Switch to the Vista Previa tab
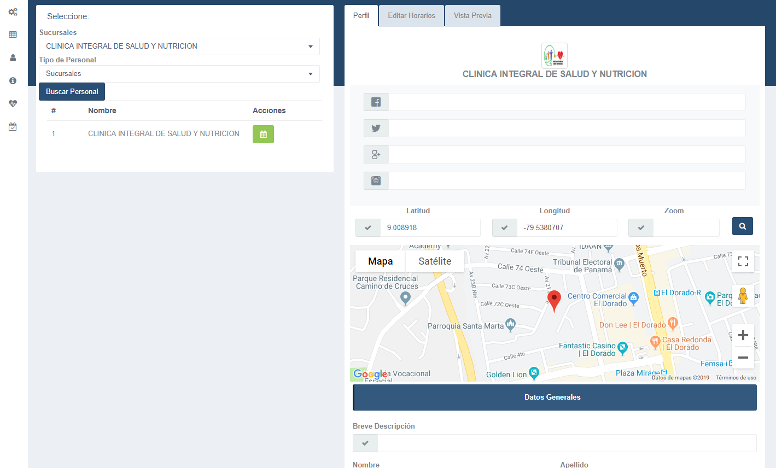The height and width of the screenshot is (468, 776). [472, 16]
